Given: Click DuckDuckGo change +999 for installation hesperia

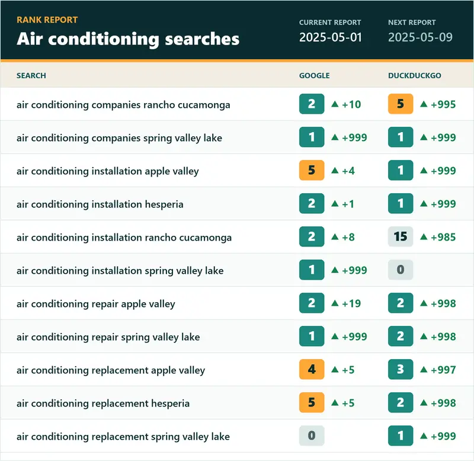Looking at the screenshot, I should click(x=438, y=204).
